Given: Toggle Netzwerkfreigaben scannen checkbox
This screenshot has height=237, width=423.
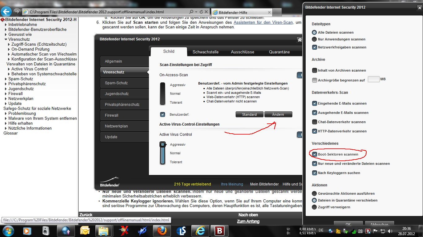Looking at the screenshot, I should point(315,47).
